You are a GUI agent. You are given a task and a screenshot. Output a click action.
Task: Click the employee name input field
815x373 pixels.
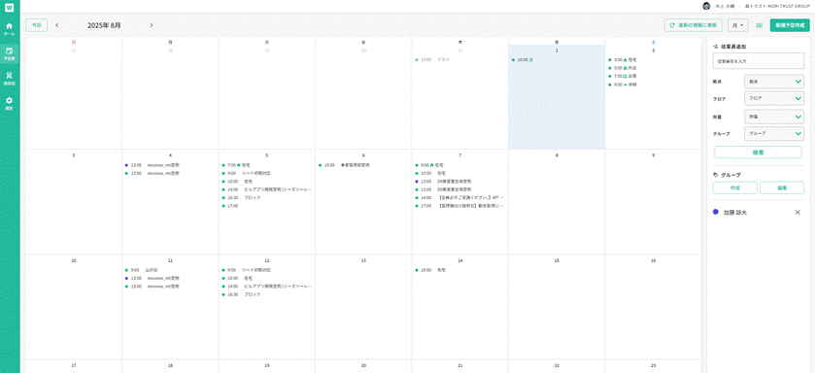pos(759,61)
